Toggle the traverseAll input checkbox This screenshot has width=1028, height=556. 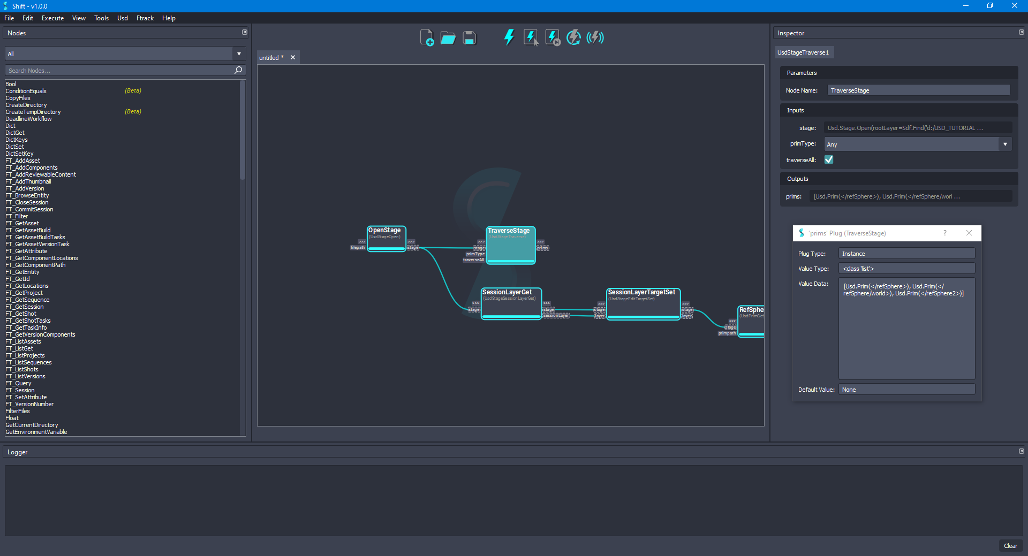[x=828, y=159]
